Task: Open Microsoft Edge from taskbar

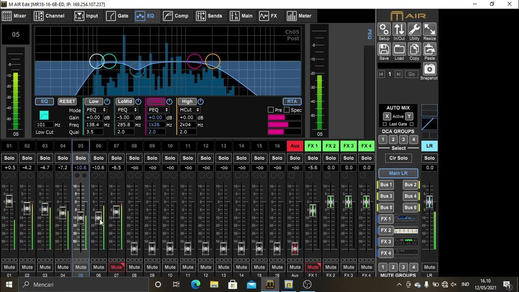Action: (x=195, y=284)
